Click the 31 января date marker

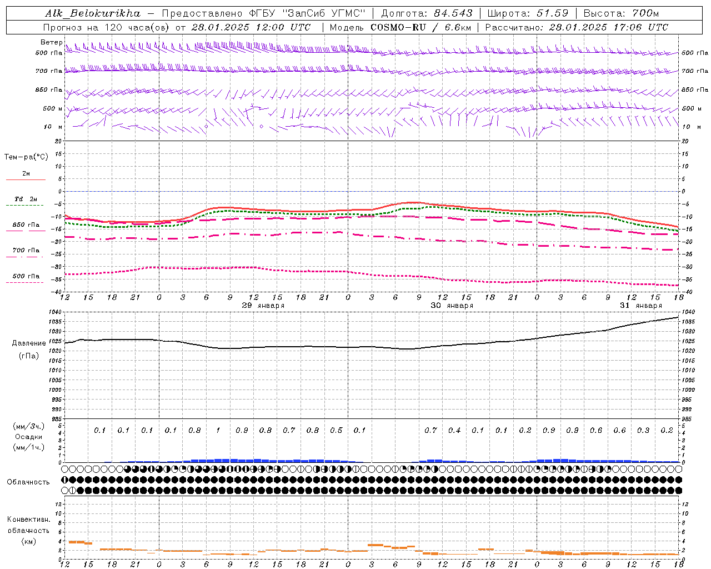point(641,306)
